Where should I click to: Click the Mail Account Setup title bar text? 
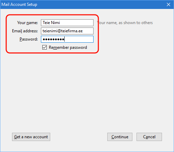click(x=19, y=4)
